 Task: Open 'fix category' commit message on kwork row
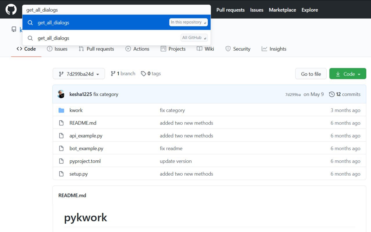click(172, 110)
